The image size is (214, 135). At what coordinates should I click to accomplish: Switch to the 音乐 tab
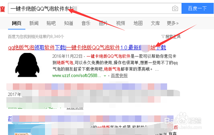click(86, 23)
